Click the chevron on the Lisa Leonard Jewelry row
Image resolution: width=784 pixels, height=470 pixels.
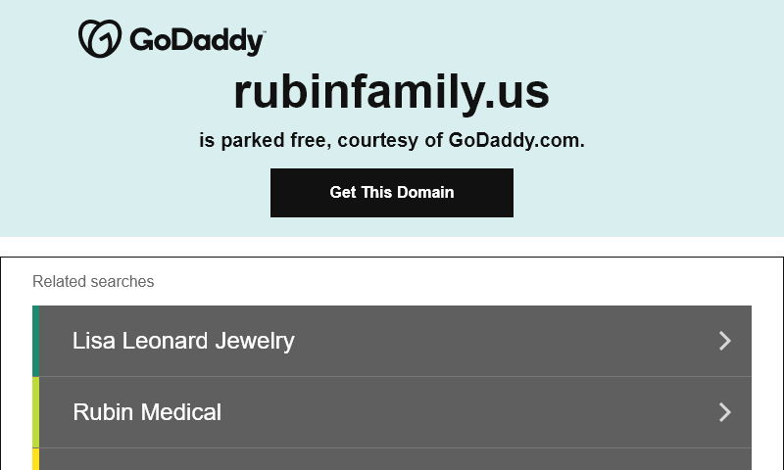725,341
